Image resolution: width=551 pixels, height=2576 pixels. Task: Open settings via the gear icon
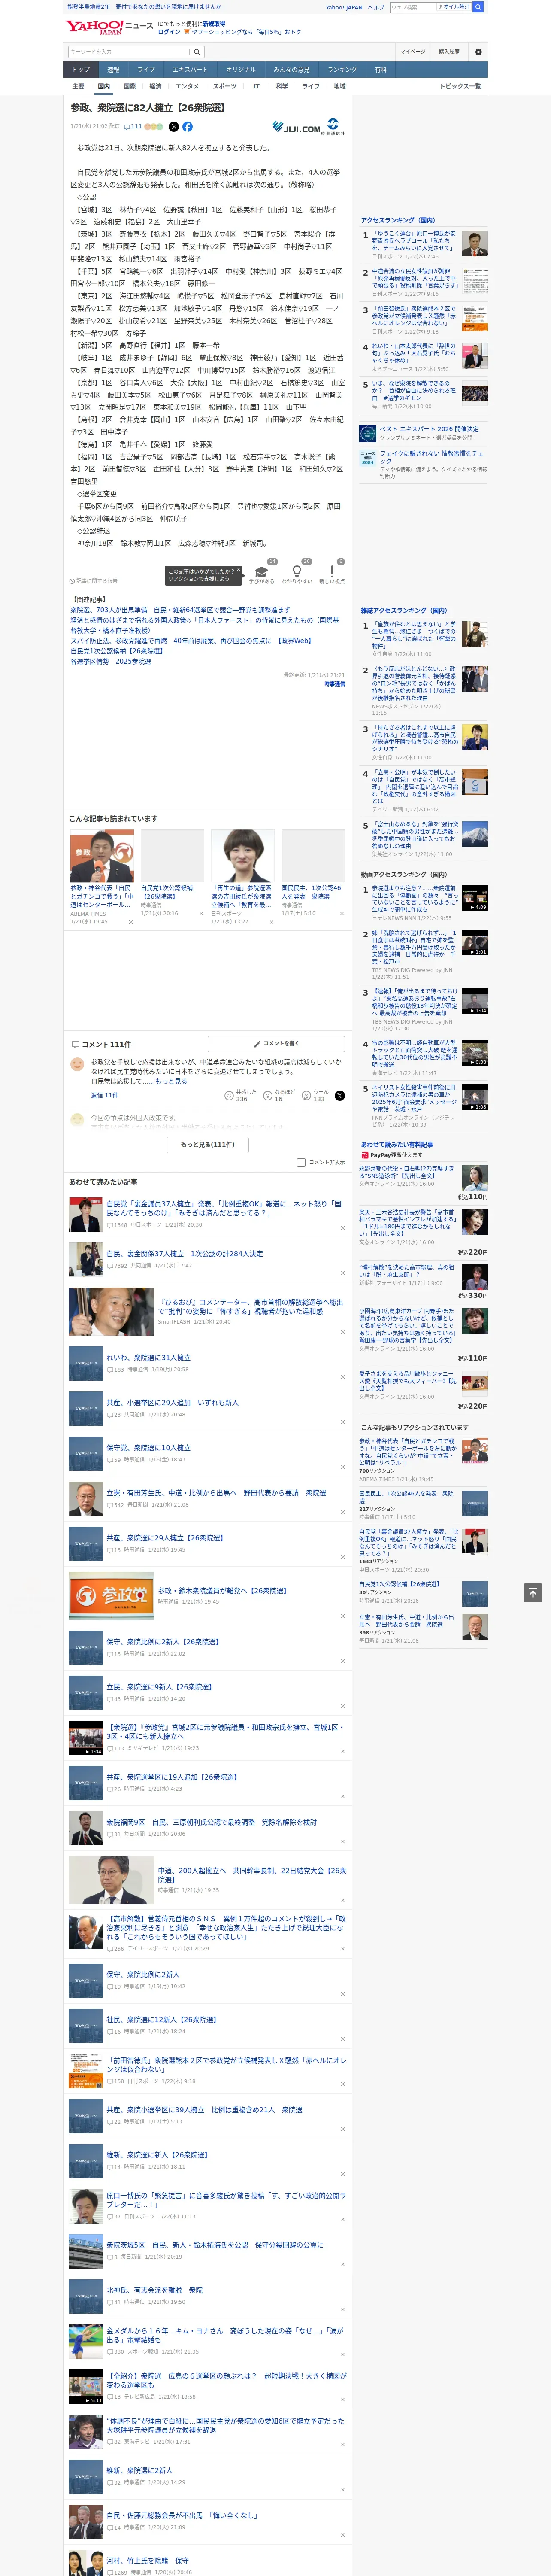pos(478,51)
